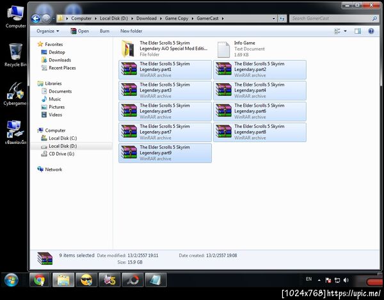The height and width of the screenshot is (300, 384).
Task: Select the Music library
Action: pos(51,99)
